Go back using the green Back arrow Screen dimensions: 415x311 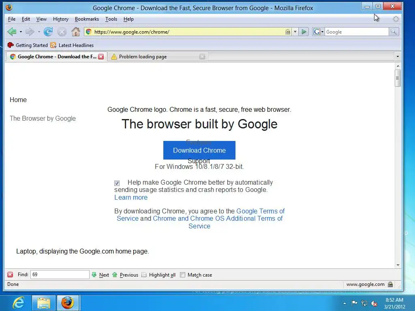tap(12, 32)
